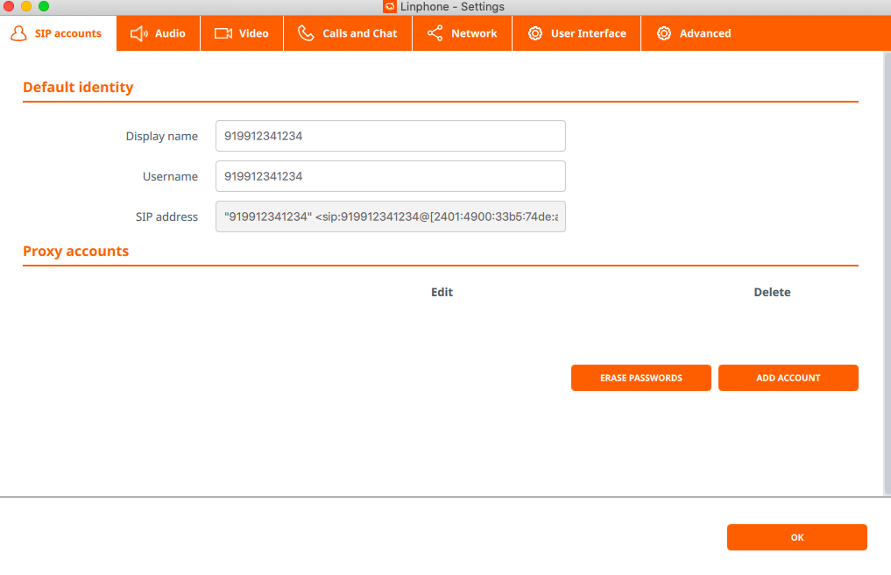This screenshot has width=891, height=575.
Task: Click the Advanced gear icon
Action: [x=664, y=33]
